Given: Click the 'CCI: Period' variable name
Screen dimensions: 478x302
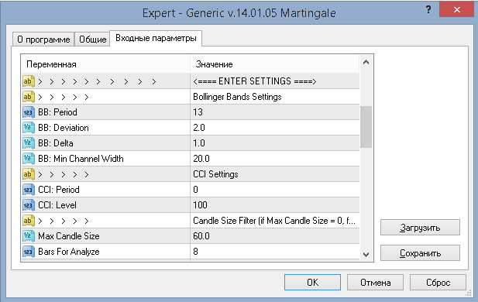Looking at the screenshot, I should coord(59,190).
